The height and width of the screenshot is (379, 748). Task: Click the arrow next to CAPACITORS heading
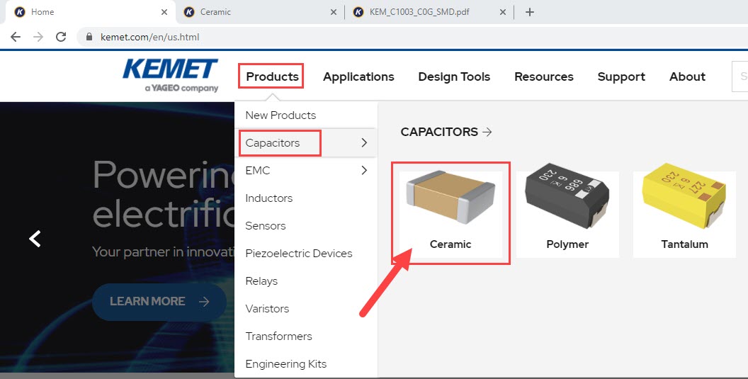click(487, 132)
